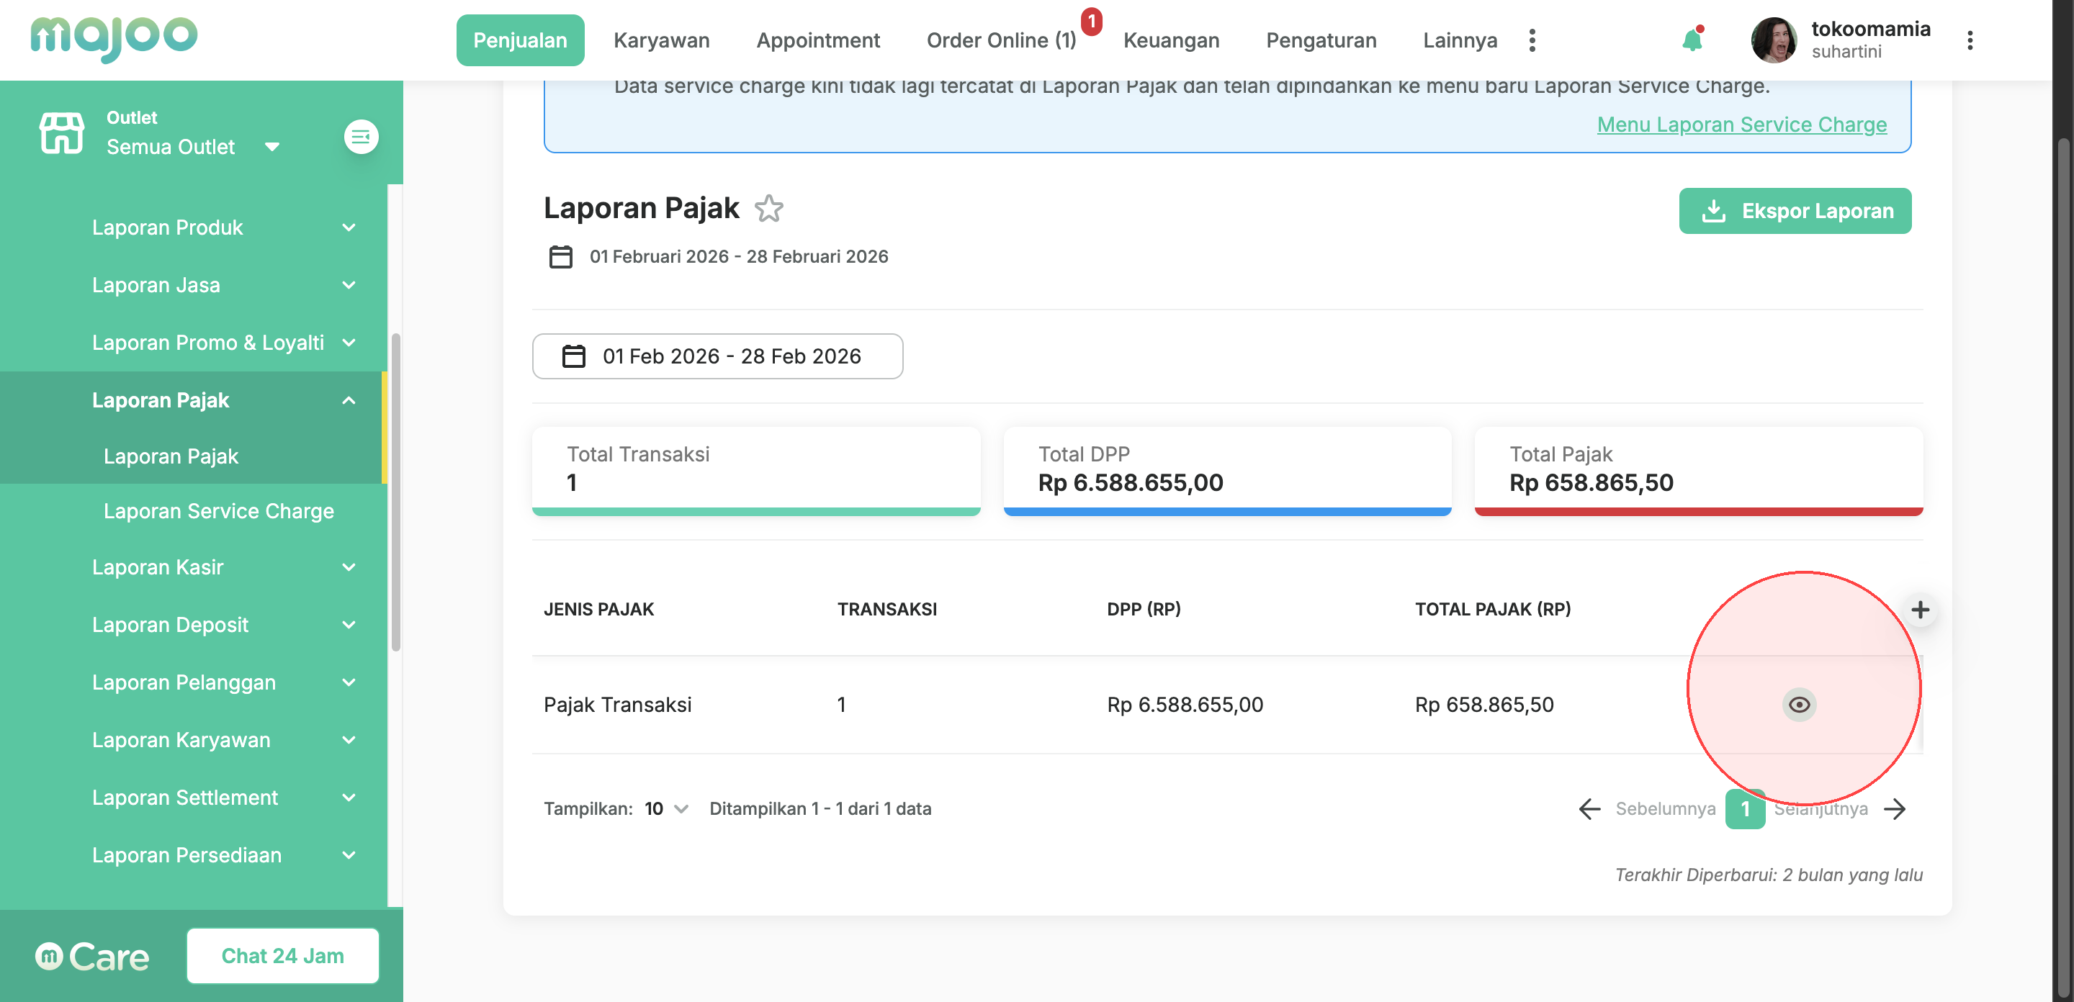
Task: Click the eye icon for Pajak Transaksi
Action: [1799, 704]
